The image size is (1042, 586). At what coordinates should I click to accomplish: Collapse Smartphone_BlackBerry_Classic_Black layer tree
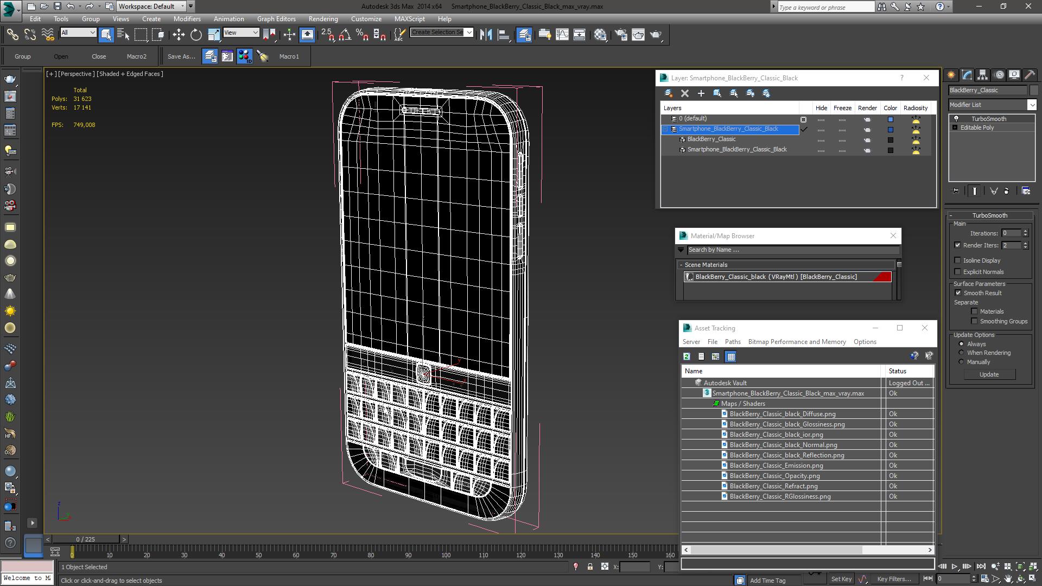click(665, 129)
